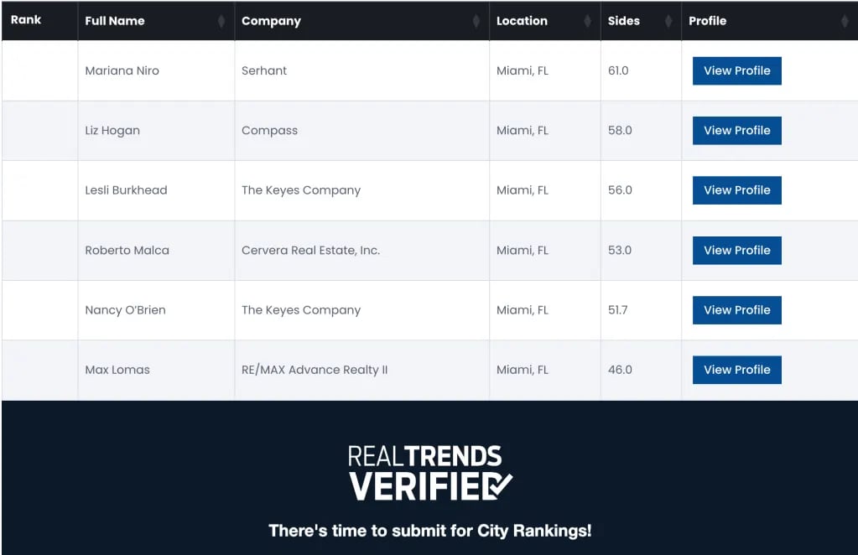Toggle Location column sort icon
858x555 pixels.
(588, 21)
